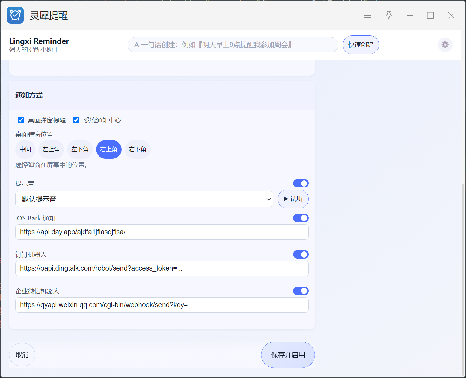Pin the window on top
The image size is (466, 378).
(x=388, y=15)
